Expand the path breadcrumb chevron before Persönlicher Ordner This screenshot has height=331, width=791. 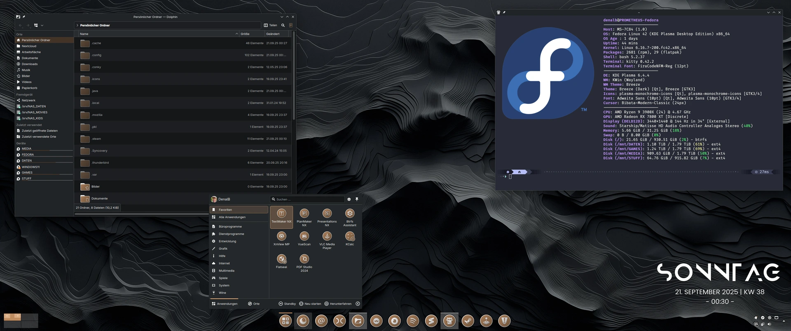pyautogui.click(x=77, y=26)
